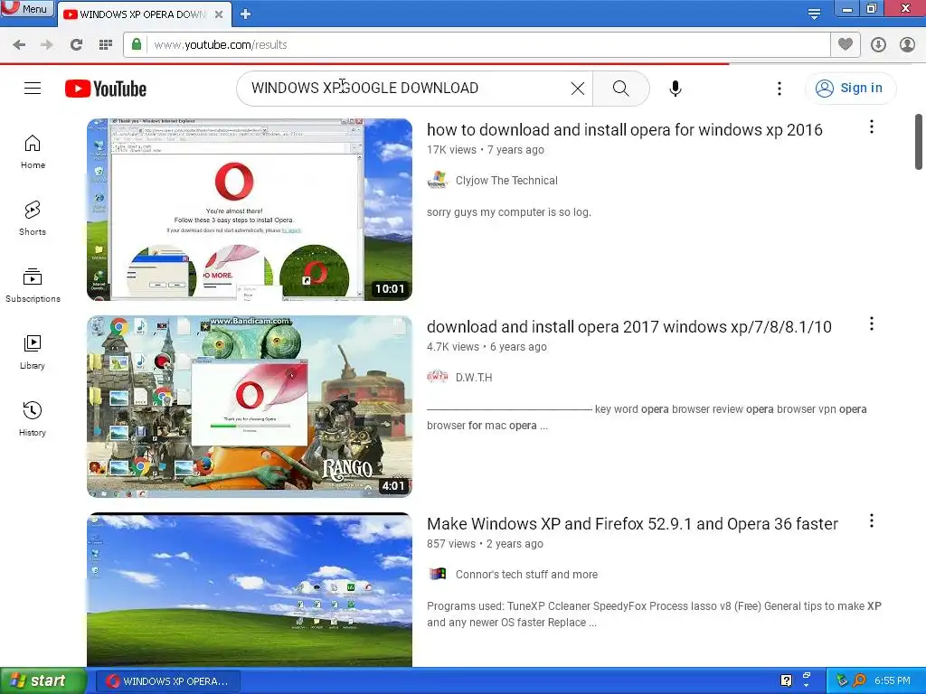Click '17K views' text under first video
This screenshot has width=926, height=694.
[451, 150]
